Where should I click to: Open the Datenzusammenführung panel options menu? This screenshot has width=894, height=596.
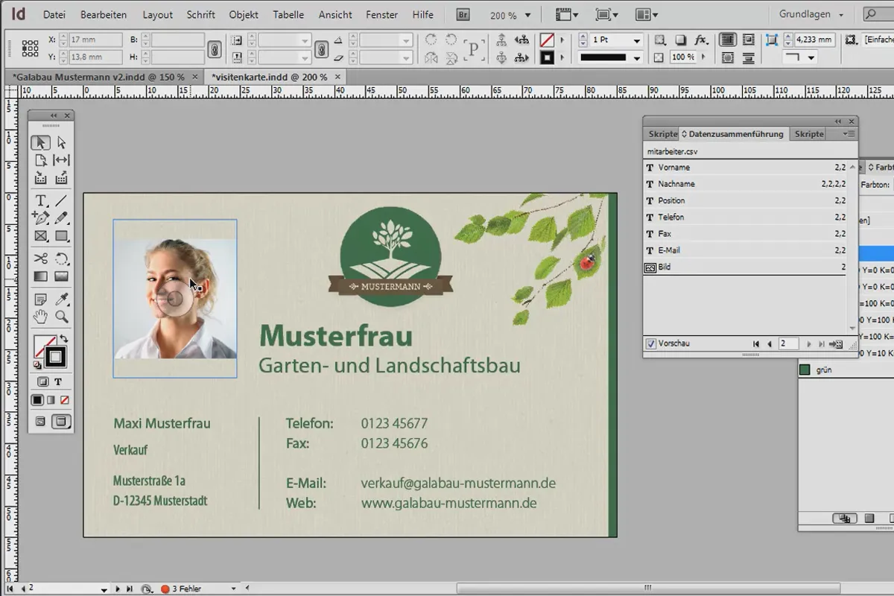point(848,134)
